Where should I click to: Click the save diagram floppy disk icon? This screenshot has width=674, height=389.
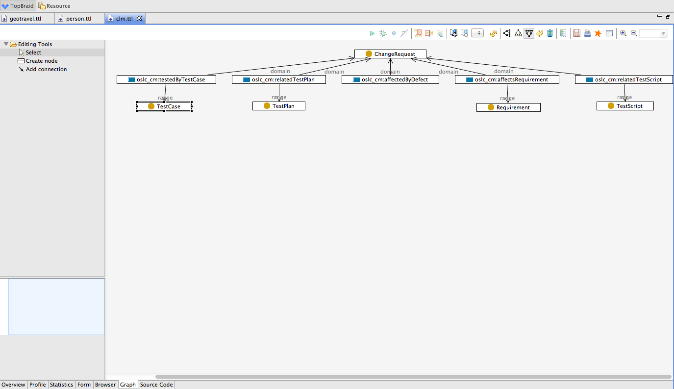[x=576, y=33]
